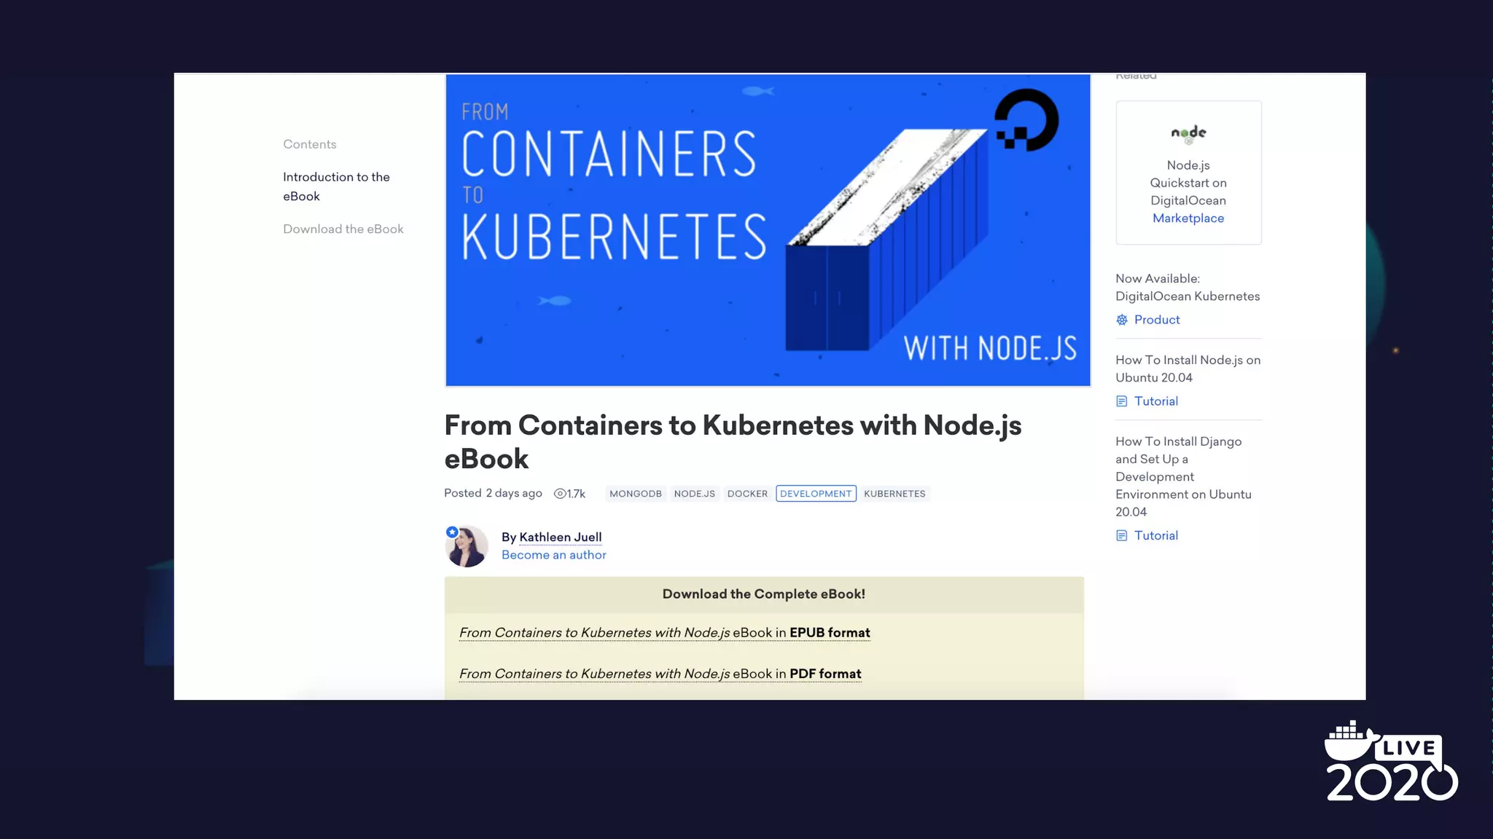Click the DigitalOcean logo in banner

pos(1026,120)
